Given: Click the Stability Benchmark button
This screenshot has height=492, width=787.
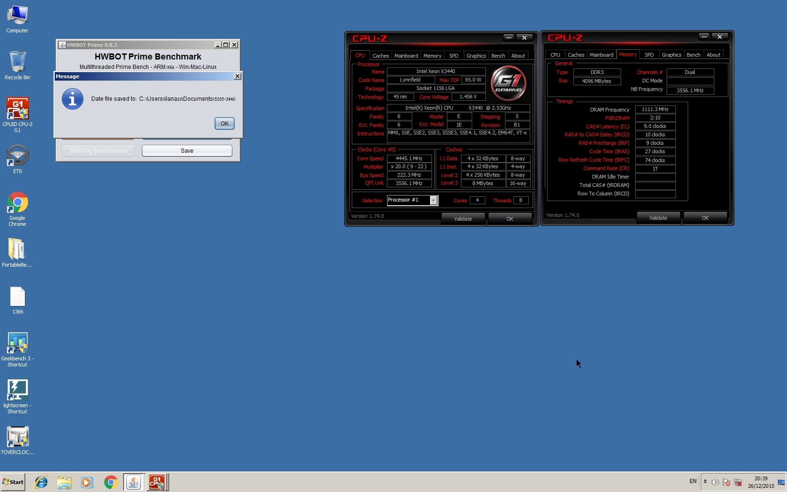Looking at the screenshot, I should point(98,150).
